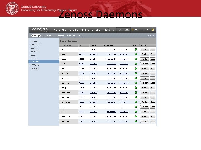Open view config for zenmodeler
The width and height of the screenshot is (201, 150).
[x=111, y=92]
